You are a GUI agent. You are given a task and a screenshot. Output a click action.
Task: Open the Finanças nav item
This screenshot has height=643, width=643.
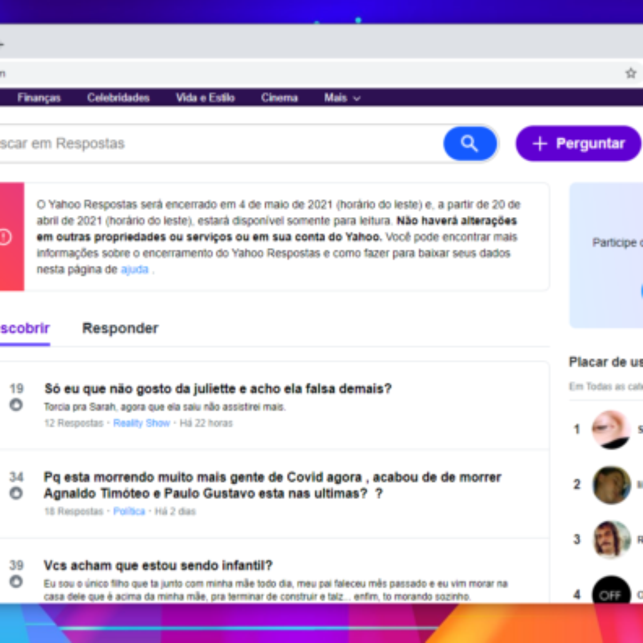pos(39,98)
